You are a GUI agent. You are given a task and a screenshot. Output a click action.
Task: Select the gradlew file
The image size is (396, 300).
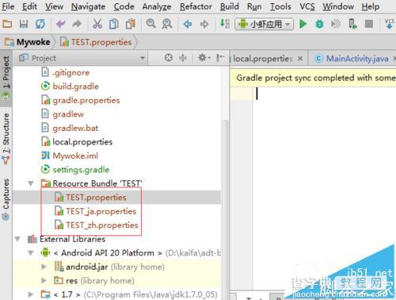pos(63,114)
